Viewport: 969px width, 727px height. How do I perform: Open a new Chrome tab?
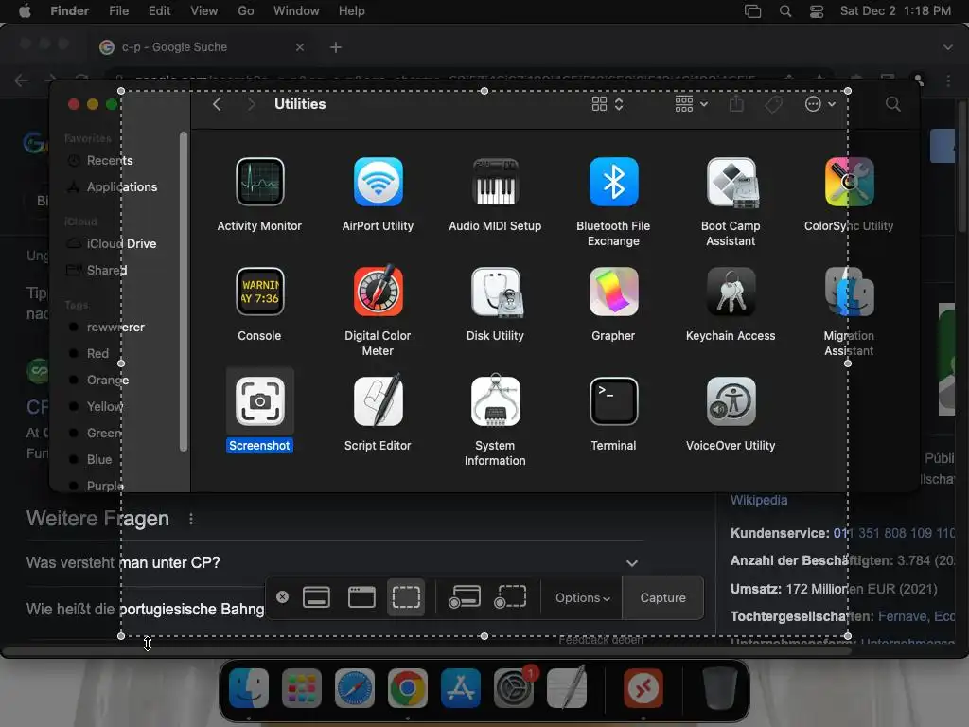336,47
